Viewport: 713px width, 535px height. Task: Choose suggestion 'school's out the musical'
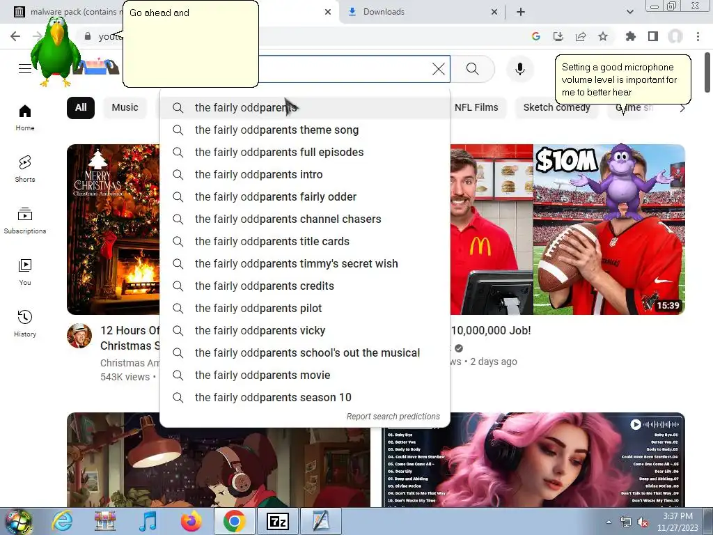pos(305,353)
